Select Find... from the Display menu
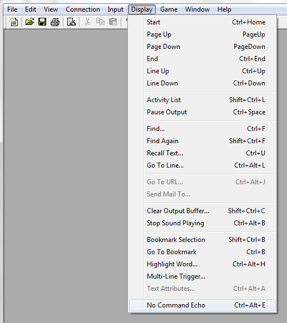The image size is (287, 323). tap(202, 129)
